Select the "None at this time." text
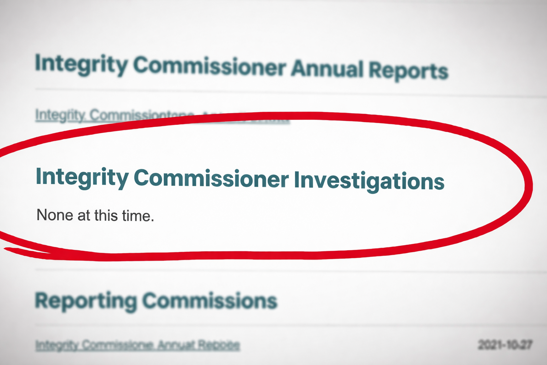This screenshot has height=365, width=547. [95, 216]
